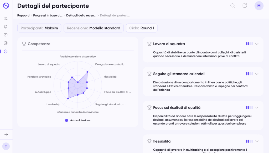
Task: Expand the flessibilità competency card
Action: pos(257,141)
